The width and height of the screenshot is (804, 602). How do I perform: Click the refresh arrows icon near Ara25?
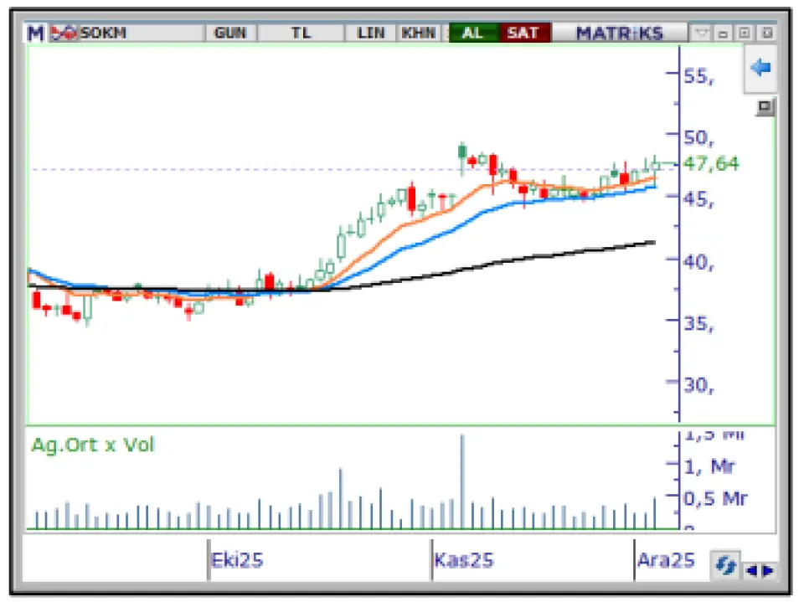tap(724, 567)
